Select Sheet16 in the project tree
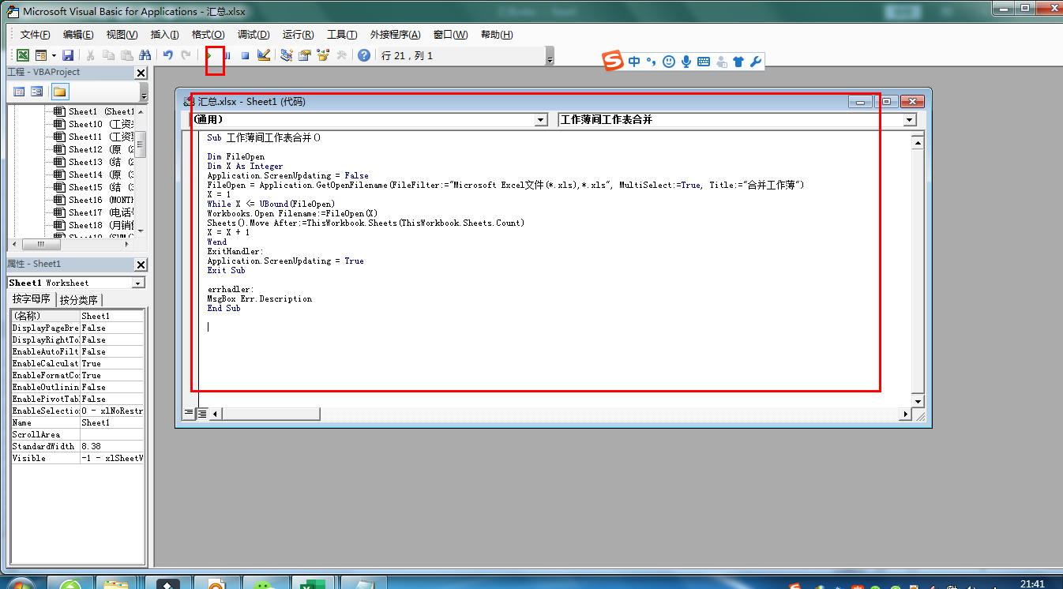Image resolution: width=1063 pixels, height=589 pixels. (93, 200)
